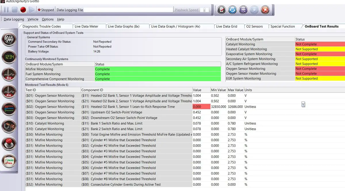The width and height of the screenshot is (345, 191).
Task: Select the Comprehensive Component Monitoring row
Action: coord(123,79)
